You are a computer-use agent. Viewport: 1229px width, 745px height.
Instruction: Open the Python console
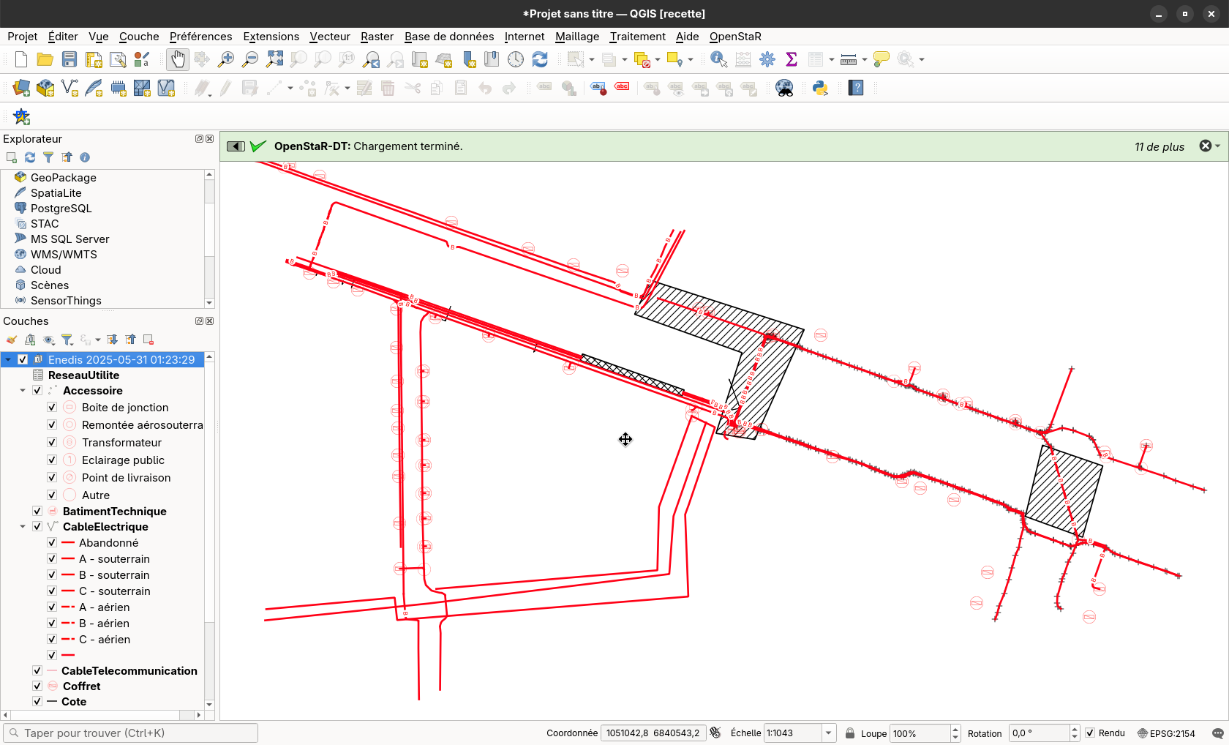820,88
